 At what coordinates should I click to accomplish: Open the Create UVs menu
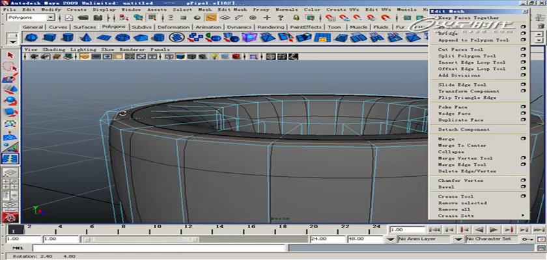tap(343, 9)
